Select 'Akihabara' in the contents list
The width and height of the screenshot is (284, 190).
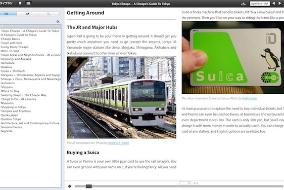click(x=8, y=63)
